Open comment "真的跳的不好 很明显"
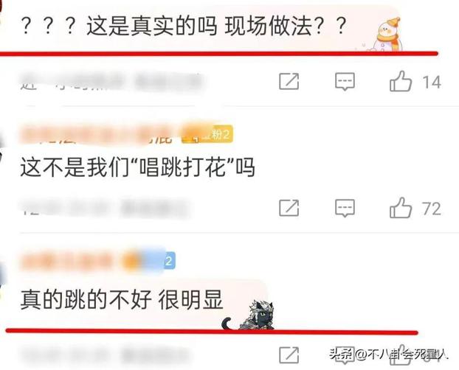Image resolution: width=459 pixels, height=370 pixels. pos(122,300)
